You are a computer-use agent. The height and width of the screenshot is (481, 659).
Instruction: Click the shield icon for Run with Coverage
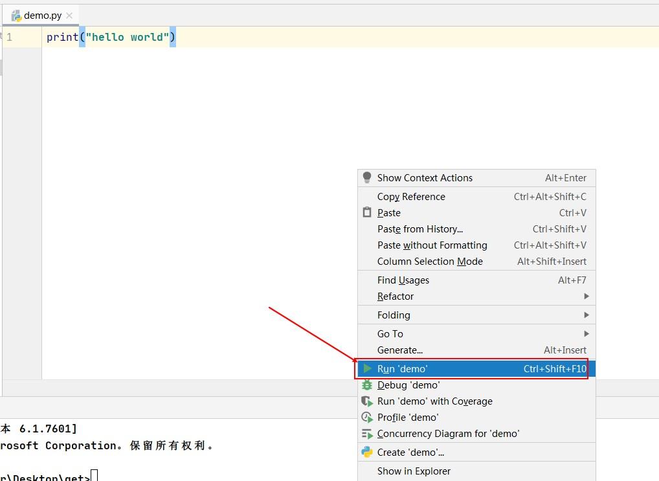pyautogui.click(x=367, y=401)
